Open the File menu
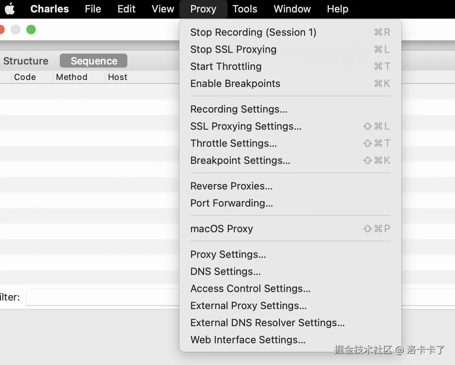455x365 pixels. pyautogui.click(x=93, y=9)
